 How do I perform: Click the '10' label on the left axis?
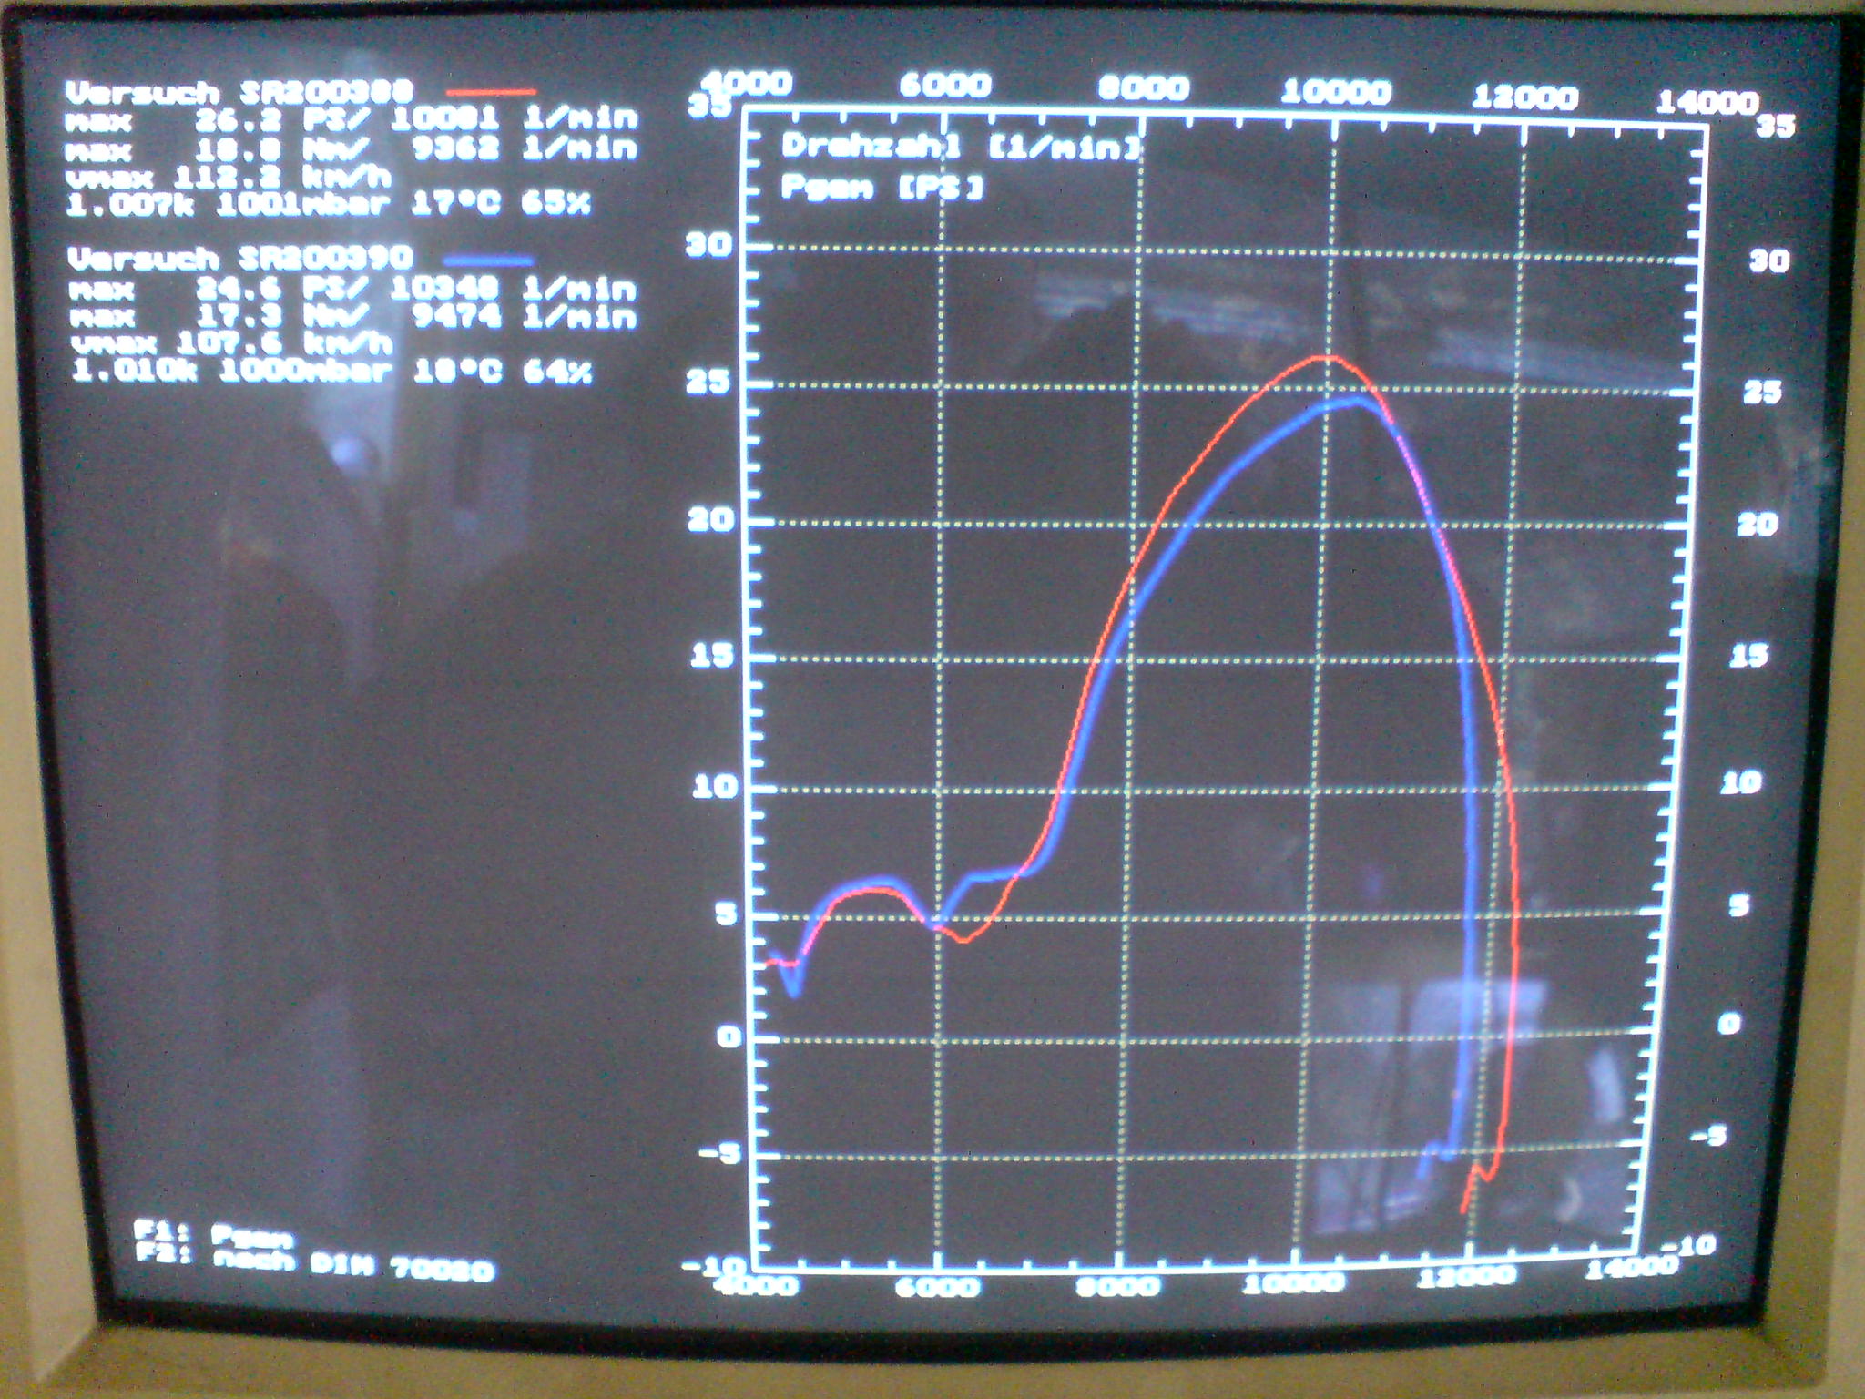pos(713,787)
